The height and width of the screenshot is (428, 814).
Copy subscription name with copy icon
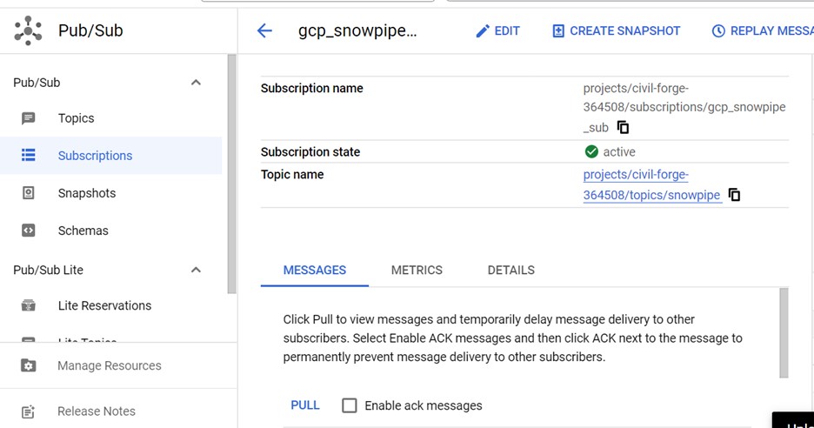623,127
